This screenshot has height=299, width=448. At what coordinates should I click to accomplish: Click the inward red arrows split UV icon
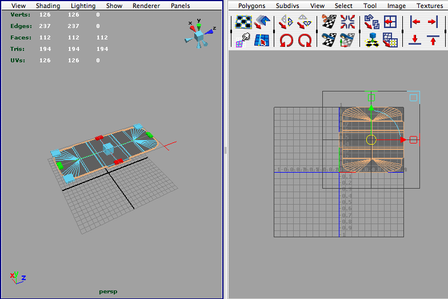[347, 22]
